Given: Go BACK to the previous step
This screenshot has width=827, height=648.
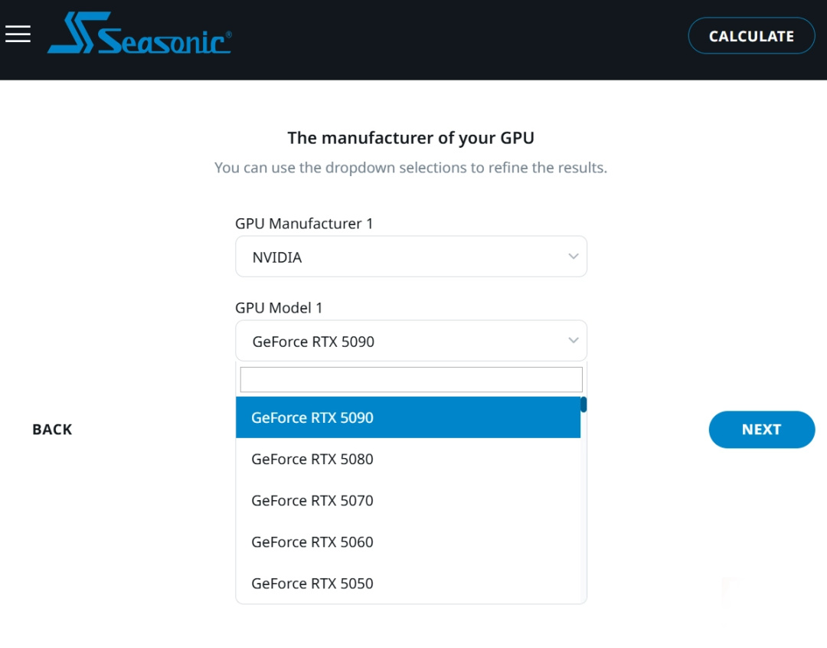Looking at the screenshot, I should 52,430.
